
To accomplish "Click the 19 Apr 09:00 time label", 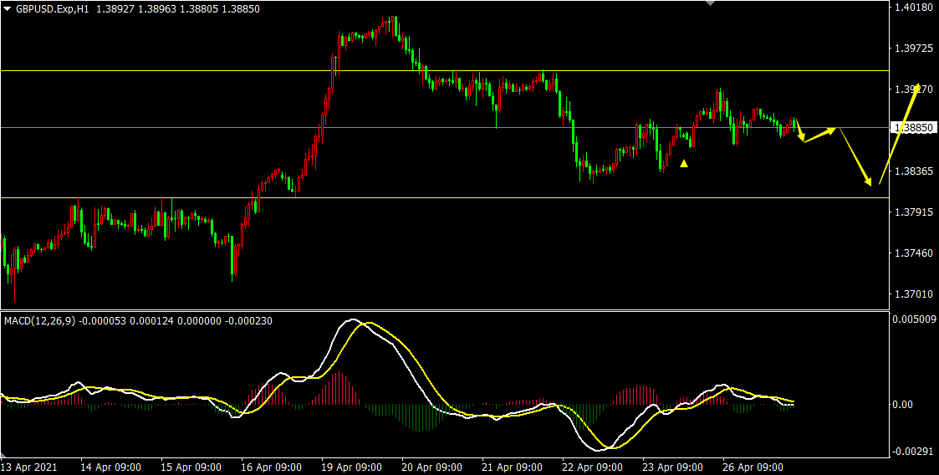I will click(352, 467).
